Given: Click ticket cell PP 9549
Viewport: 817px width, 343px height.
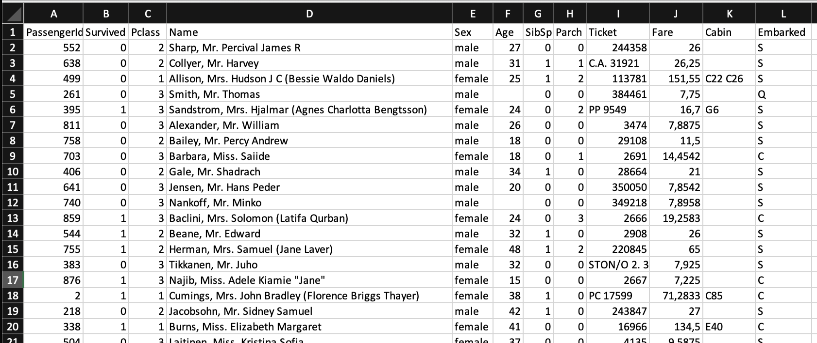Looking at the screenshot, I should click(x=617, y=109).
